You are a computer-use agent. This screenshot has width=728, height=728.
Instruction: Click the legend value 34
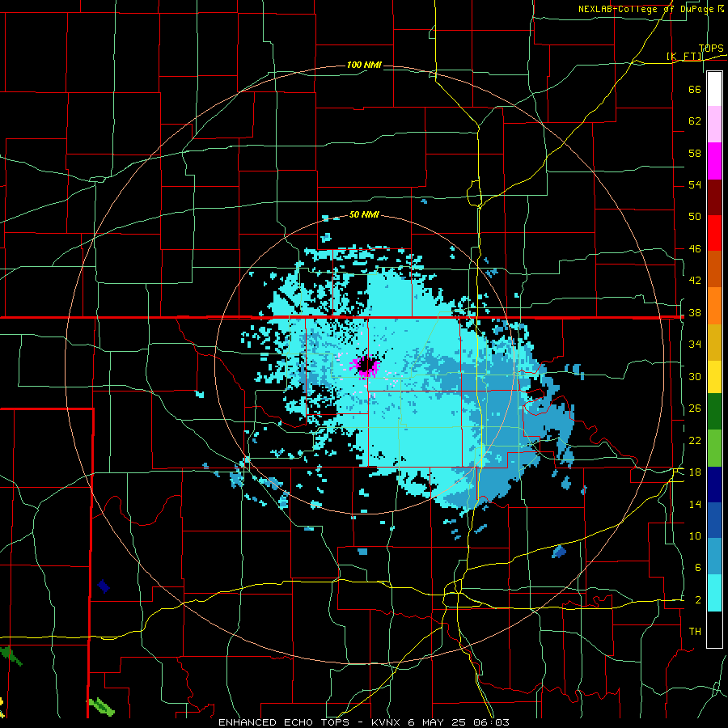pyautogui.click(x=695, y=345)
